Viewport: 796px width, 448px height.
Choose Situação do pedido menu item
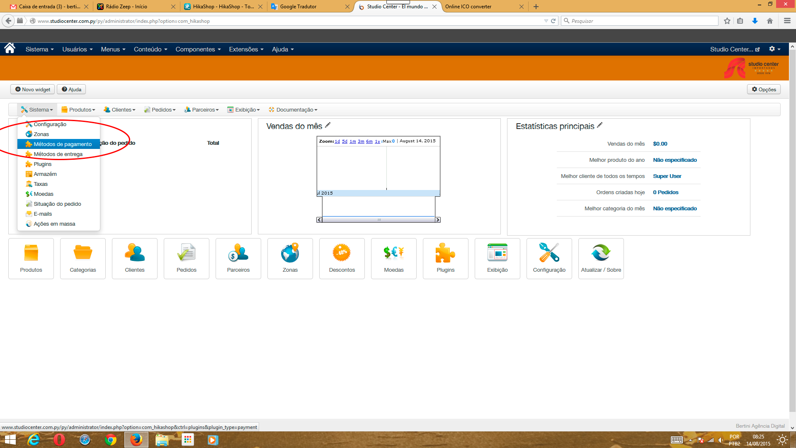[57, 204]
